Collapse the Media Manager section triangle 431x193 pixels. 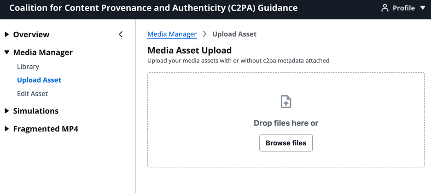pos(7,52)
